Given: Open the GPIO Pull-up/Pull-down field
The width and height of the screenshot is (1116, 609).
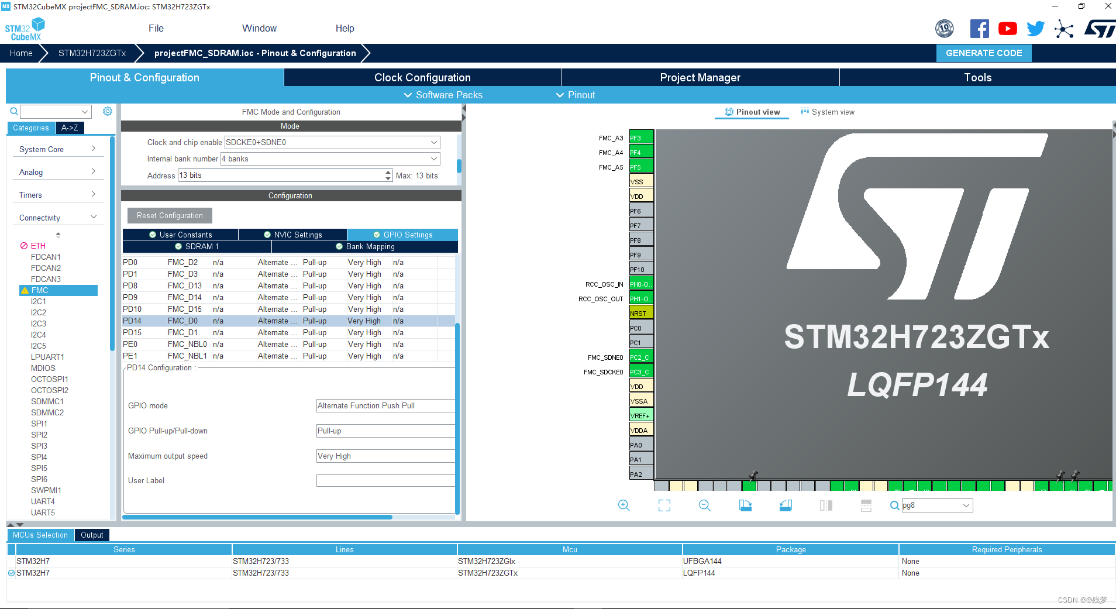Looking at the screenshot, I should 385,431.
